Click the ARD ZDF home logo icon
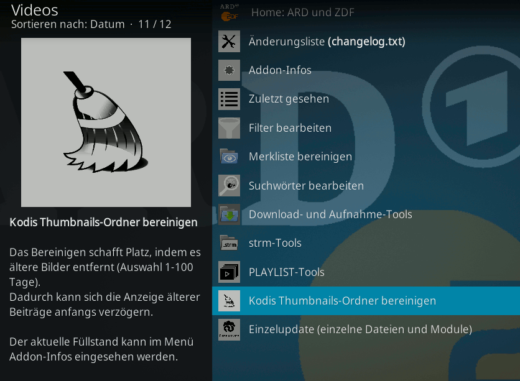Viewport: 520px width, 381px height. pyautogui.click(x=229, y=12)
